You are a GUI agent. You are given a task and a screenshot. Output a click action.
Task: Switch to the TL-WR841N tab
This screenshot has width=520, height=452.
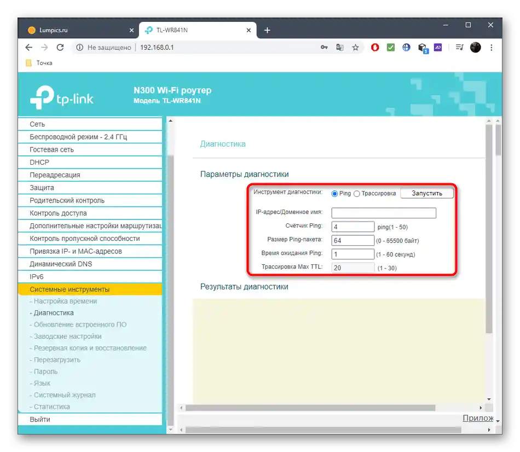(197, 30)
